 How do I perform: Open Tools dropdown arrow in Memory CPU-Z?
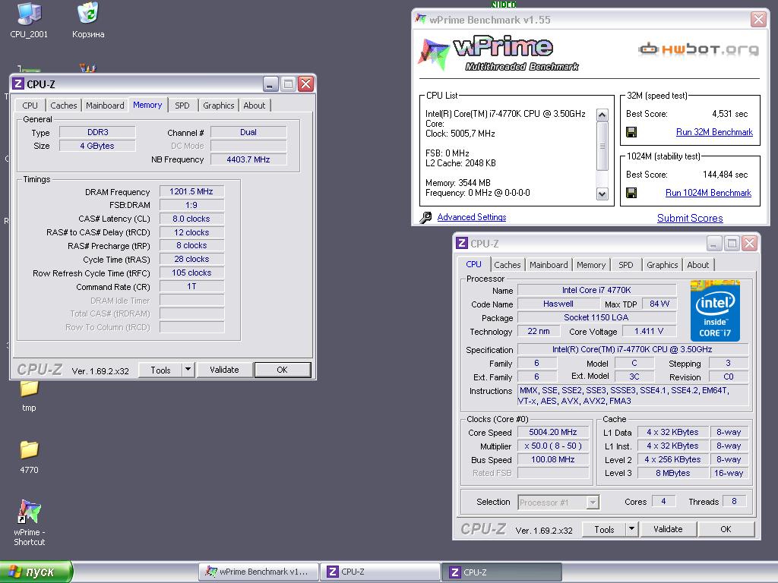coord(188,370)
